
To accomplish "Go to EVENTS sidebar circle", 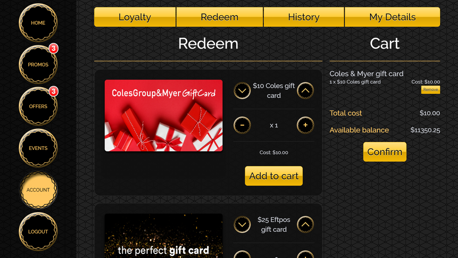I will (38, 148).
